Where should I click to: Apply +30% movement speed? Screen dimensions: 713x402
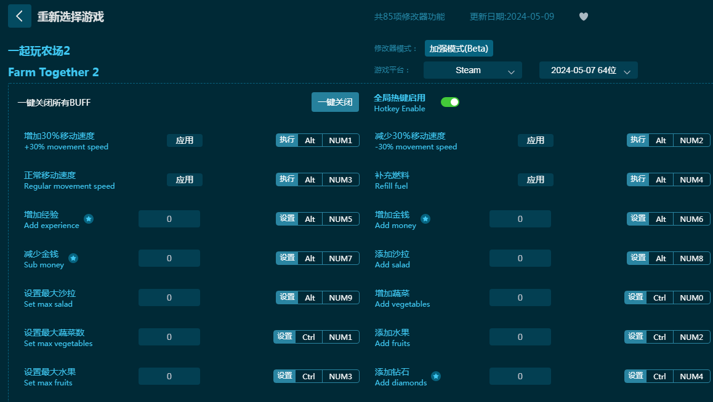185,140
